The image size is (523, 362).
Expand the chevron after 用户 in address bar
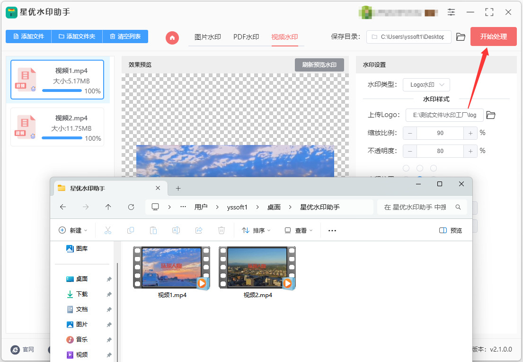pos(217,207)
